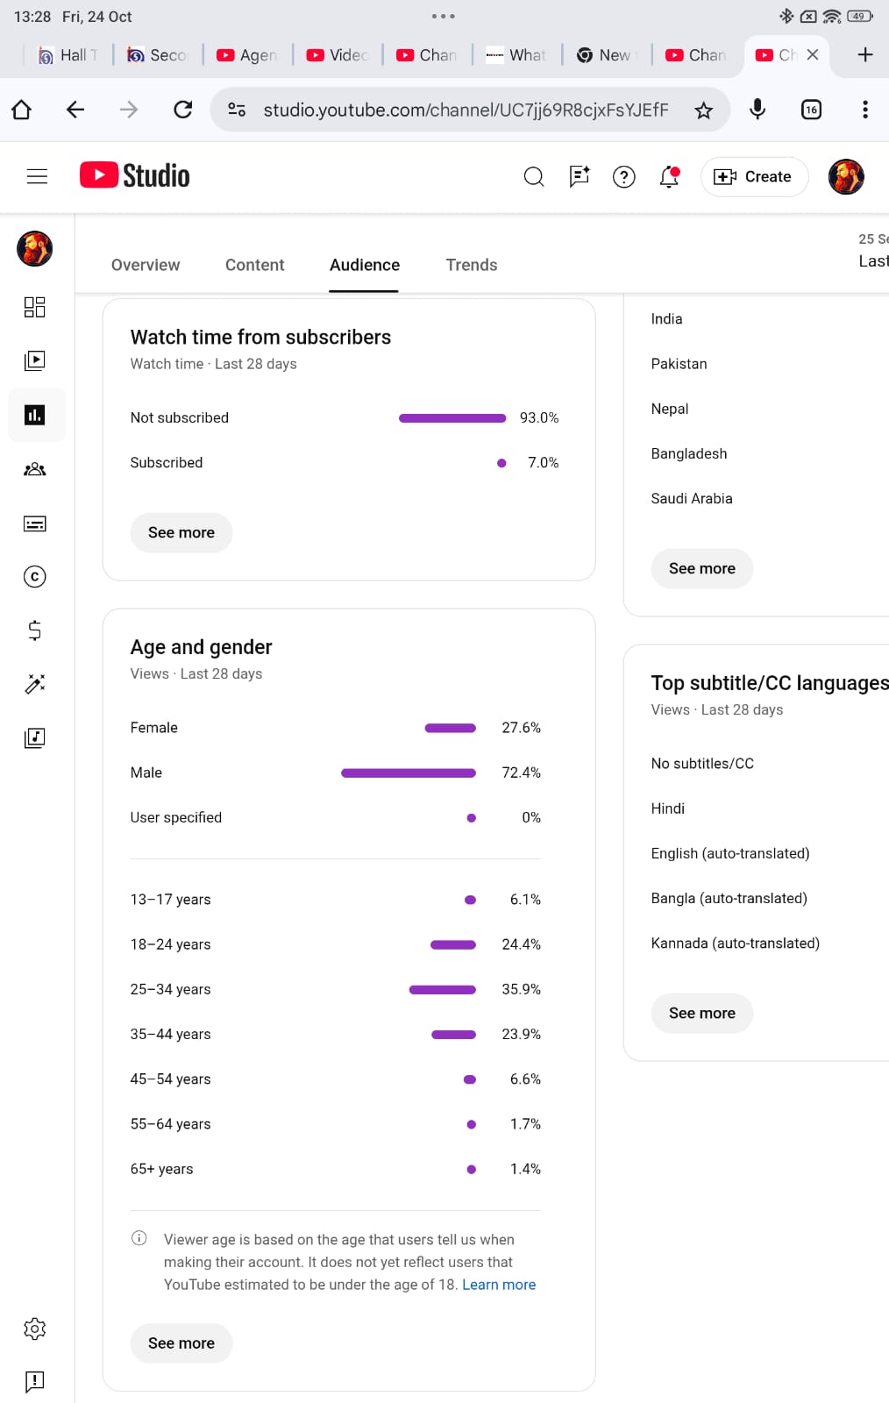Open the Community sidebar icon
This screenshot has height=1403, width=889.
(35, 469)
